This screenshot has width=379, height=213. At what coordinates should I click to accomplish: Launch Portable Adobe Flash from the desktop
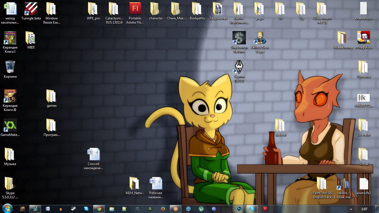[135, 13]
